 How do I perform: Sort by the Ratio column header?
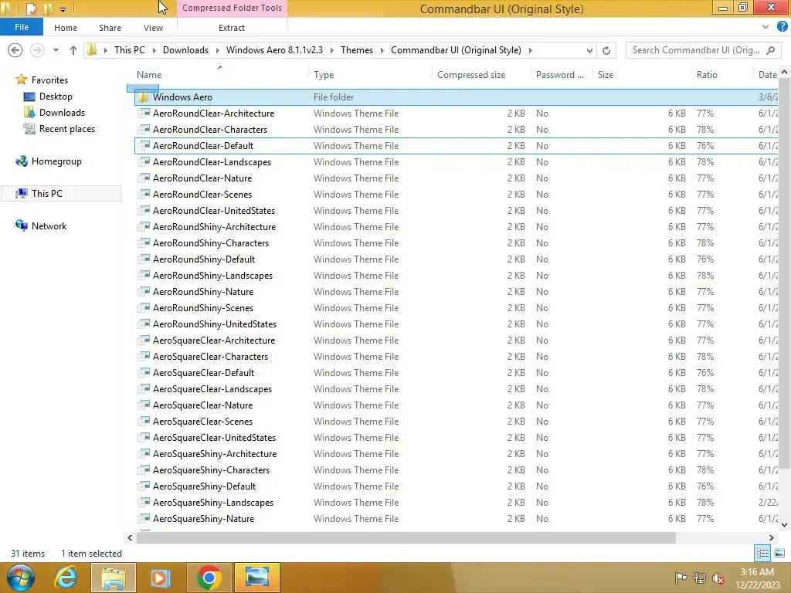coord(707,75)
